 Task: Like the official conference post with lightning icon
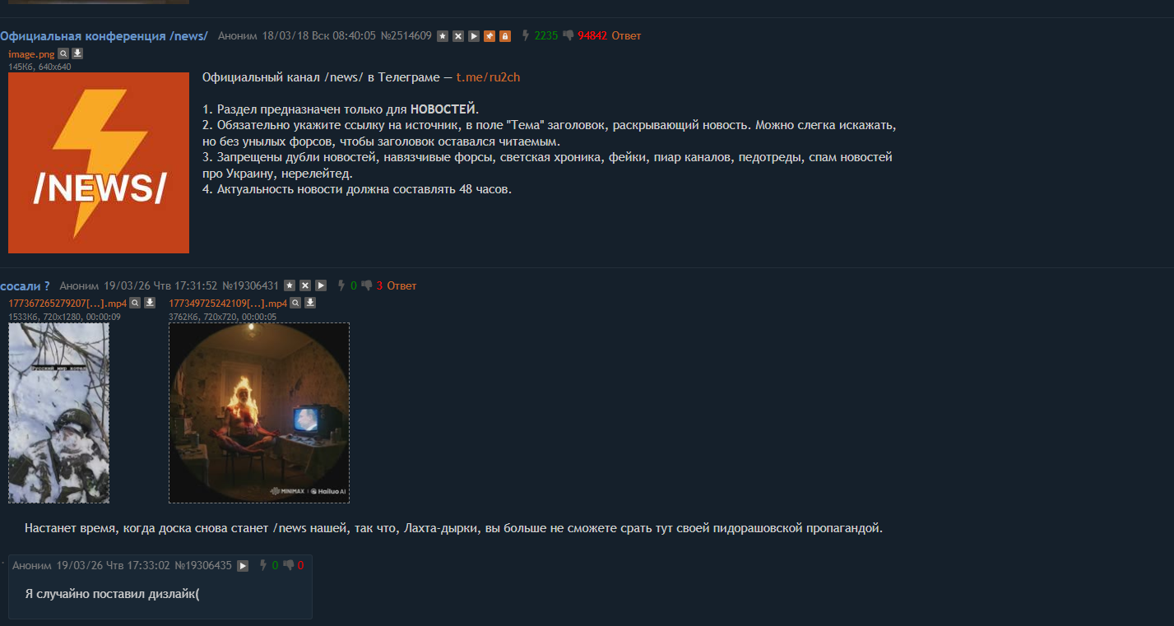526,35
